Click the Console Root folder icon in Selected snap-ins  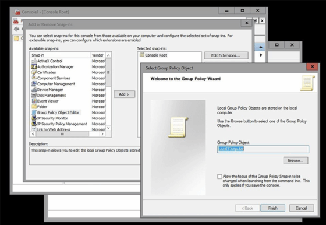142,55
